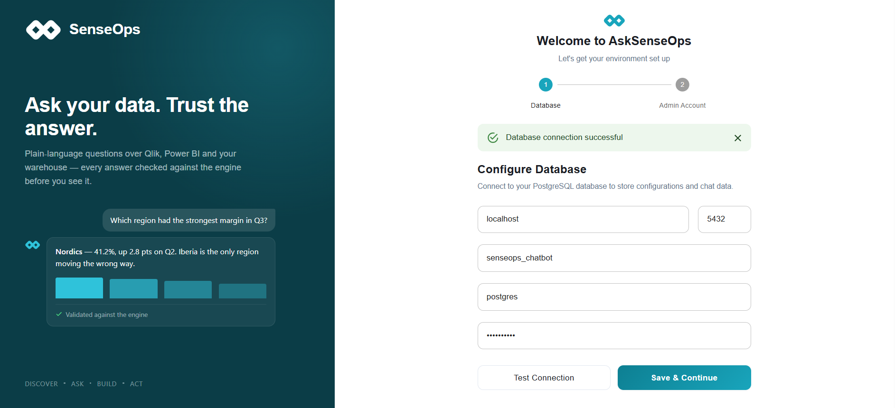The width and height of the screenshot is (895, 408).
Task: Click the BUILD footer label
Action: coord(107,384)
